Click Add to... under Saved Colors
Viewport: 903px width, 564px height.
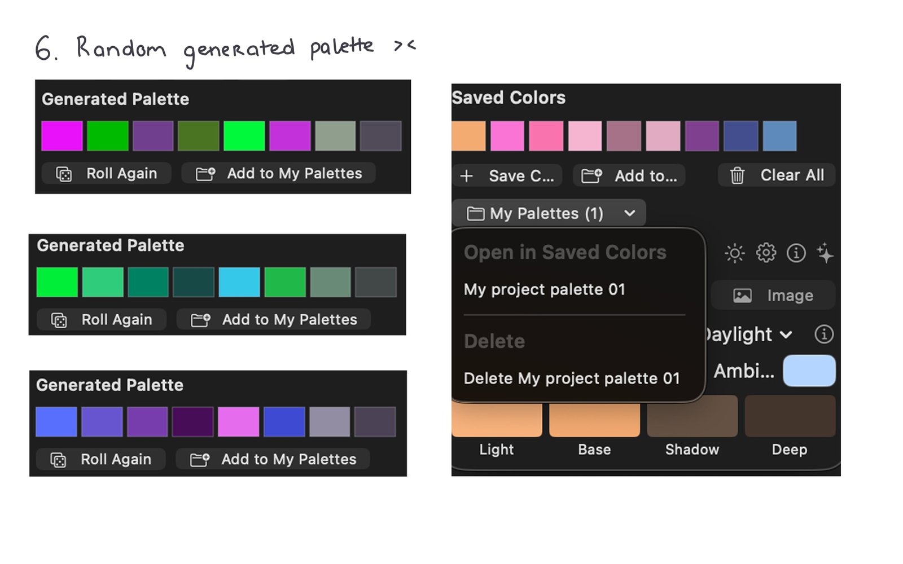[x=629, y=176]
